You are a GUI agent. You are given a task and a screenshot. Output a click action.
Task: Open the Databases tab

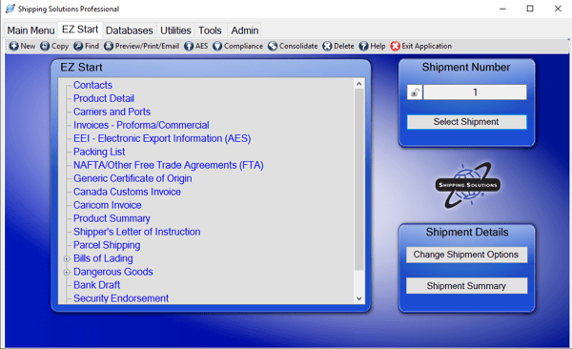[129, 31]
